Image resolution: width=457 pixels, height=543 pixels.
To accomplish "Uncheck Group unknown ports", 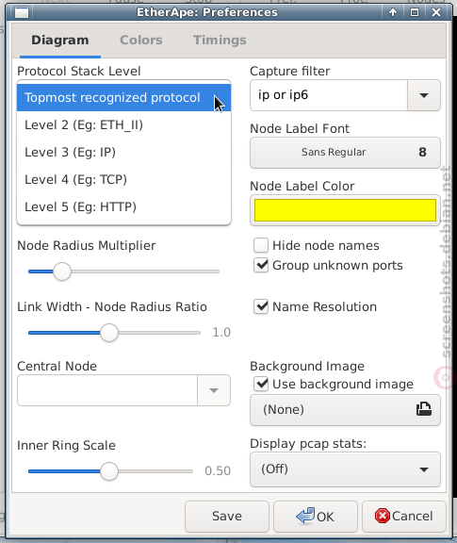I will point(261,265).
